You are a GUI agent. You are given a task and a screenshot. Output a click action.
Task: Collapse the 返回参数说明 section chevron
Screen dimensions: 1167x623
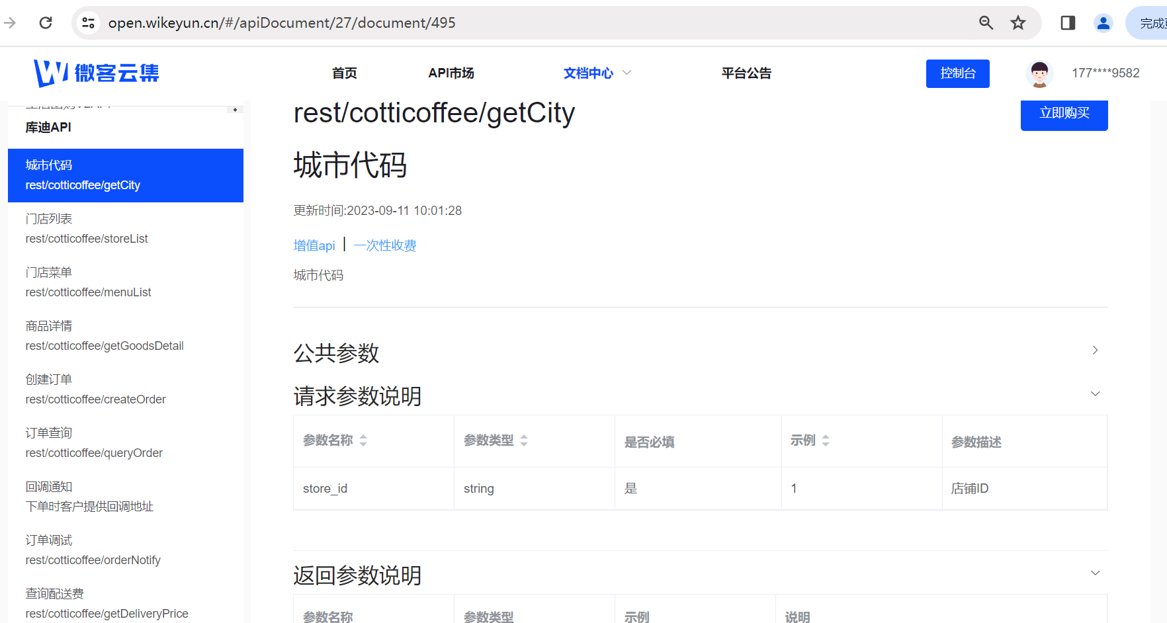[x=1095, y=573]
